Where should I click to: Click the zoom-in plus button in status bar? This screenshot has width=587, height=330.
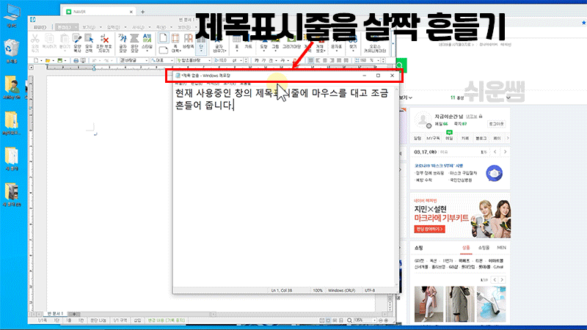387,320
